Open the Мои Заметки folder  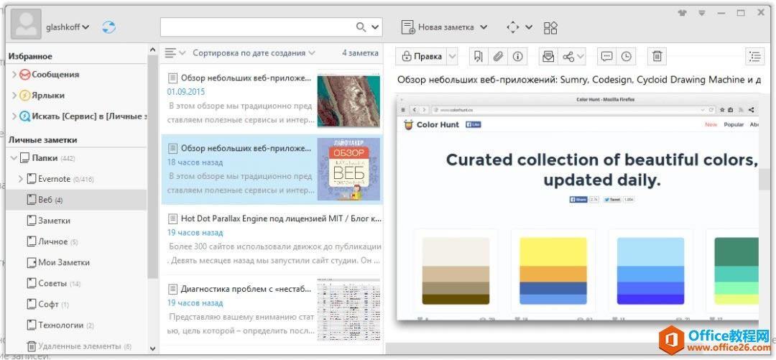[x=58, y=262]
